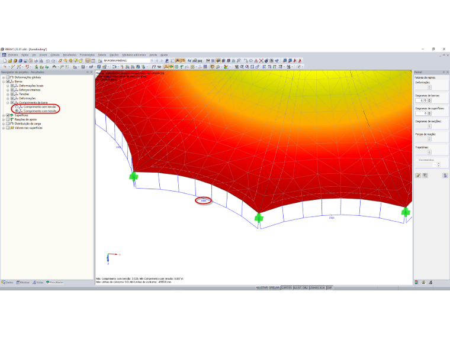Pin the Navegador de projetos panel
This screenshot has height=337, width=450.
(x=88, y=72)
